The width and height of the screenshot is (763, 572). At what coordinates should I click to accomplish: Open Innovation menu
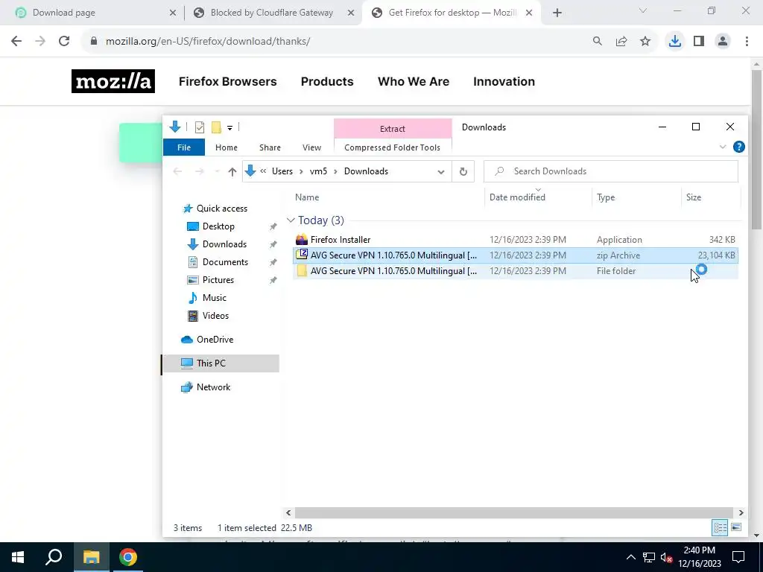(504, 81)
